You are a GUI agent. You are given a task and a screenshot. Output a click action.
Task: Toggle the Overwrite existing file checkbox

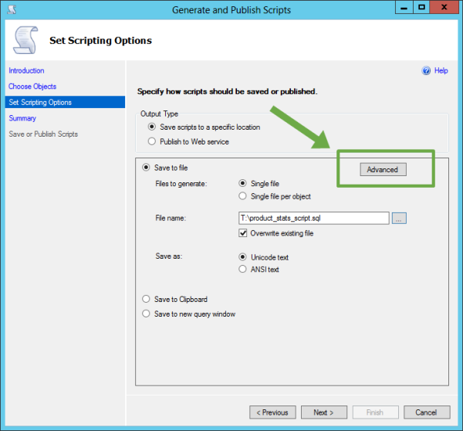(x=244, y=233)
